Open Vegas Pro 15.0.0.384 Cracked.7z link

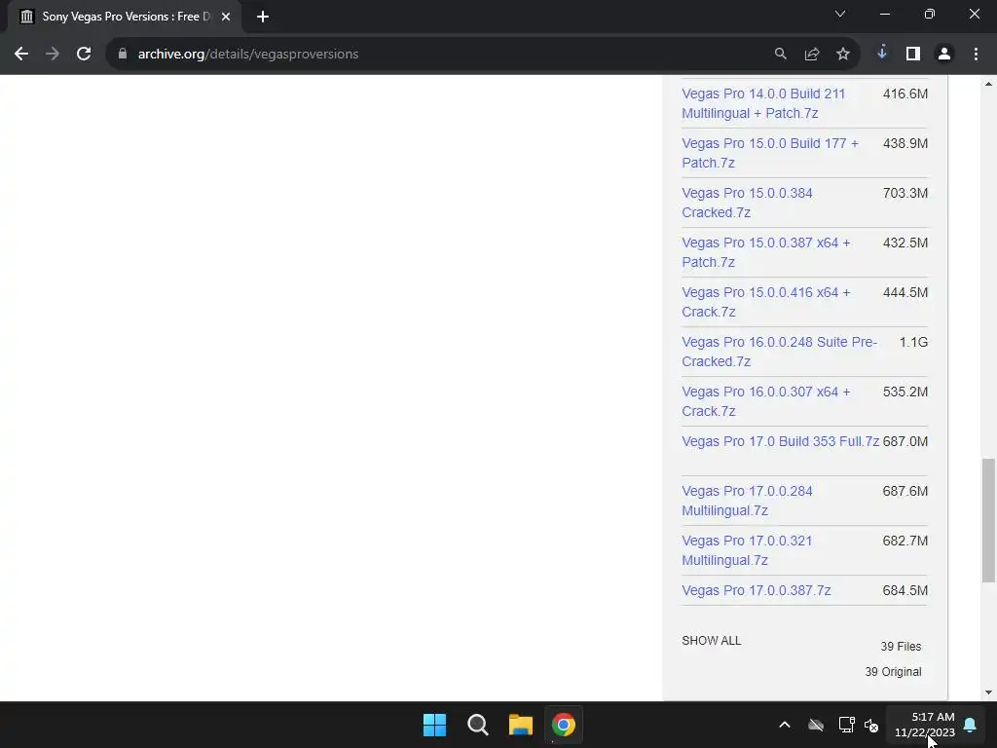pos(747,203)
